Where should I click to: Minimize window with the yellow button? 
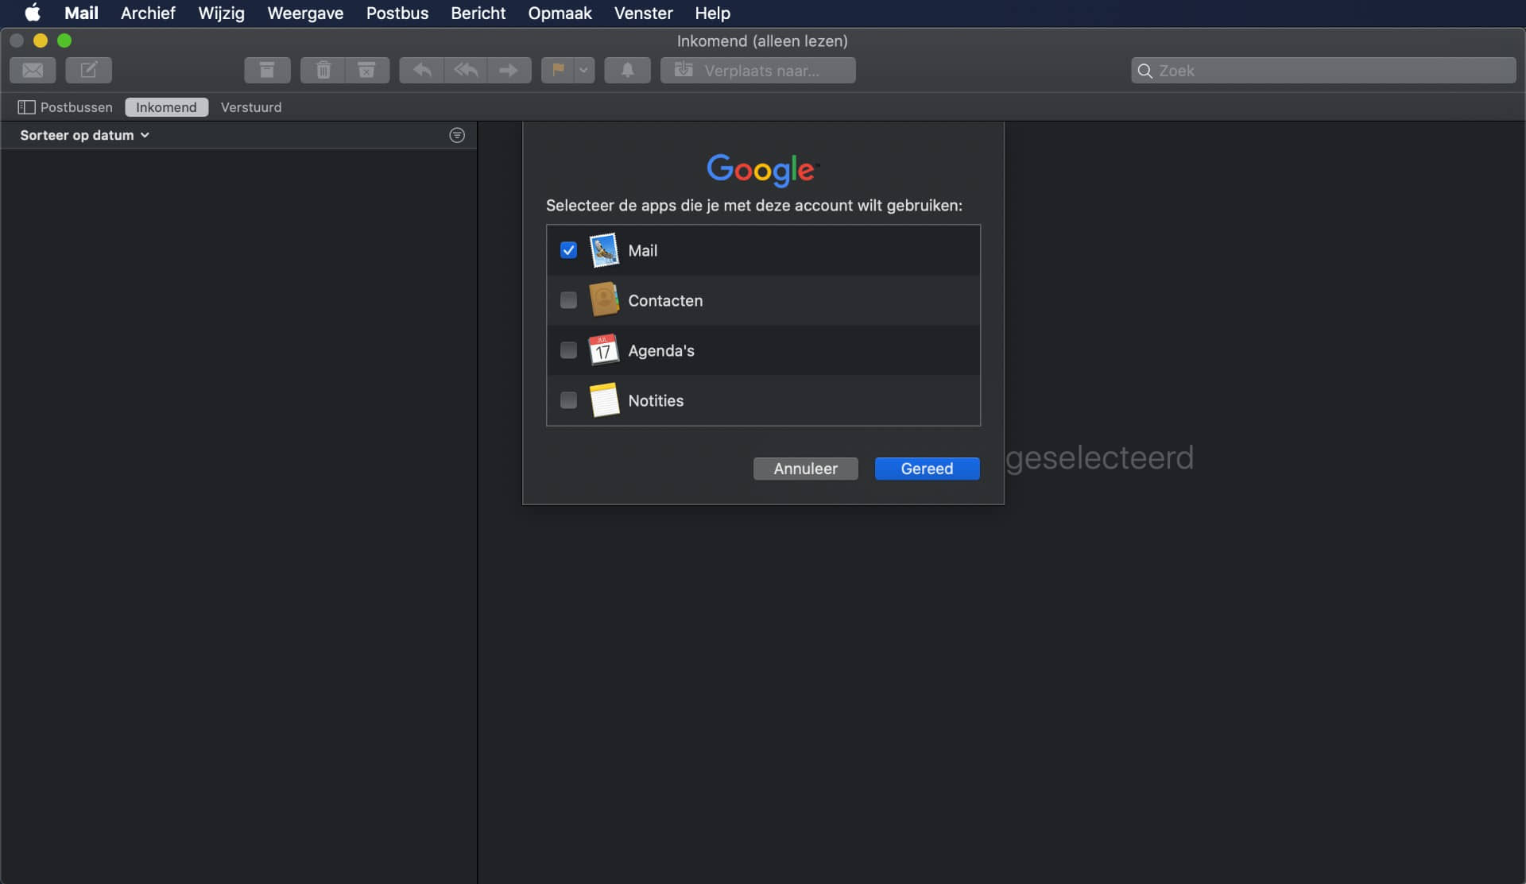[x=41, y=41]
